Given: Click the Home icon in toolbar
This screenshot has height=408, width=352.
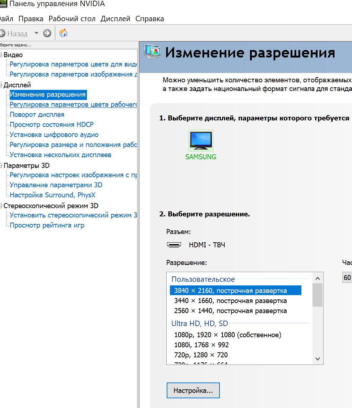Looking at the screenshot, I should [63, 33].
